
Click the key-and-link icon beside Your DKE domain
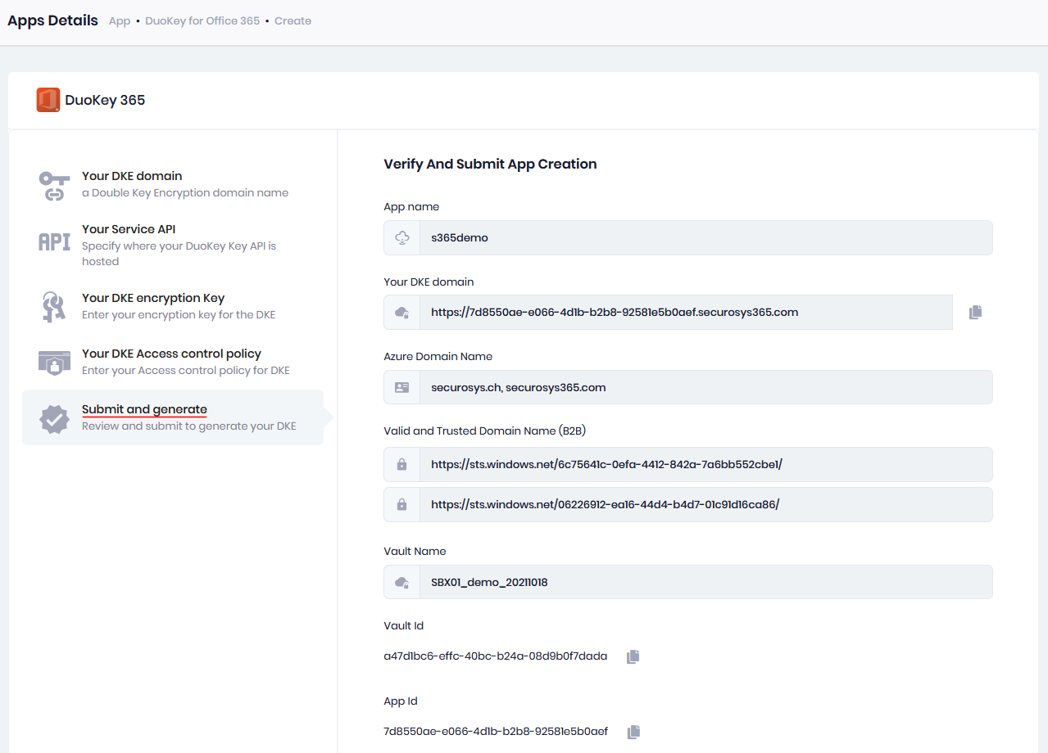click(x=54, y=185)
